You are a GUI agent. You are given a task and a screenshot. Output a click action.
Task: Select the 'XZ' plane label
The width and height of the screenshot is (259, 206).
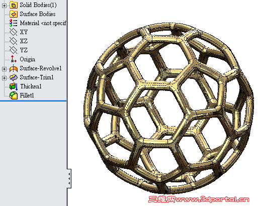click(24, 41)
